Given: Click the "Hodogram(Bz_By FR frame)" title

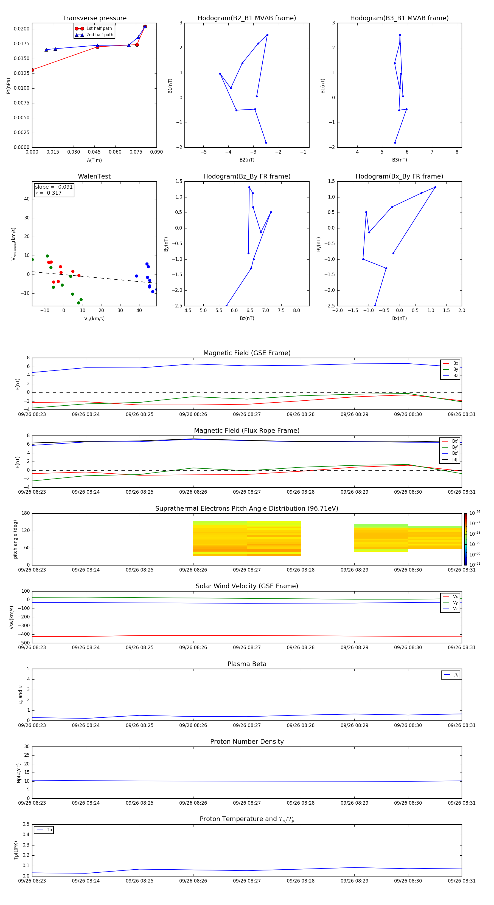Looking at the screenshot, I should (247, 176).
